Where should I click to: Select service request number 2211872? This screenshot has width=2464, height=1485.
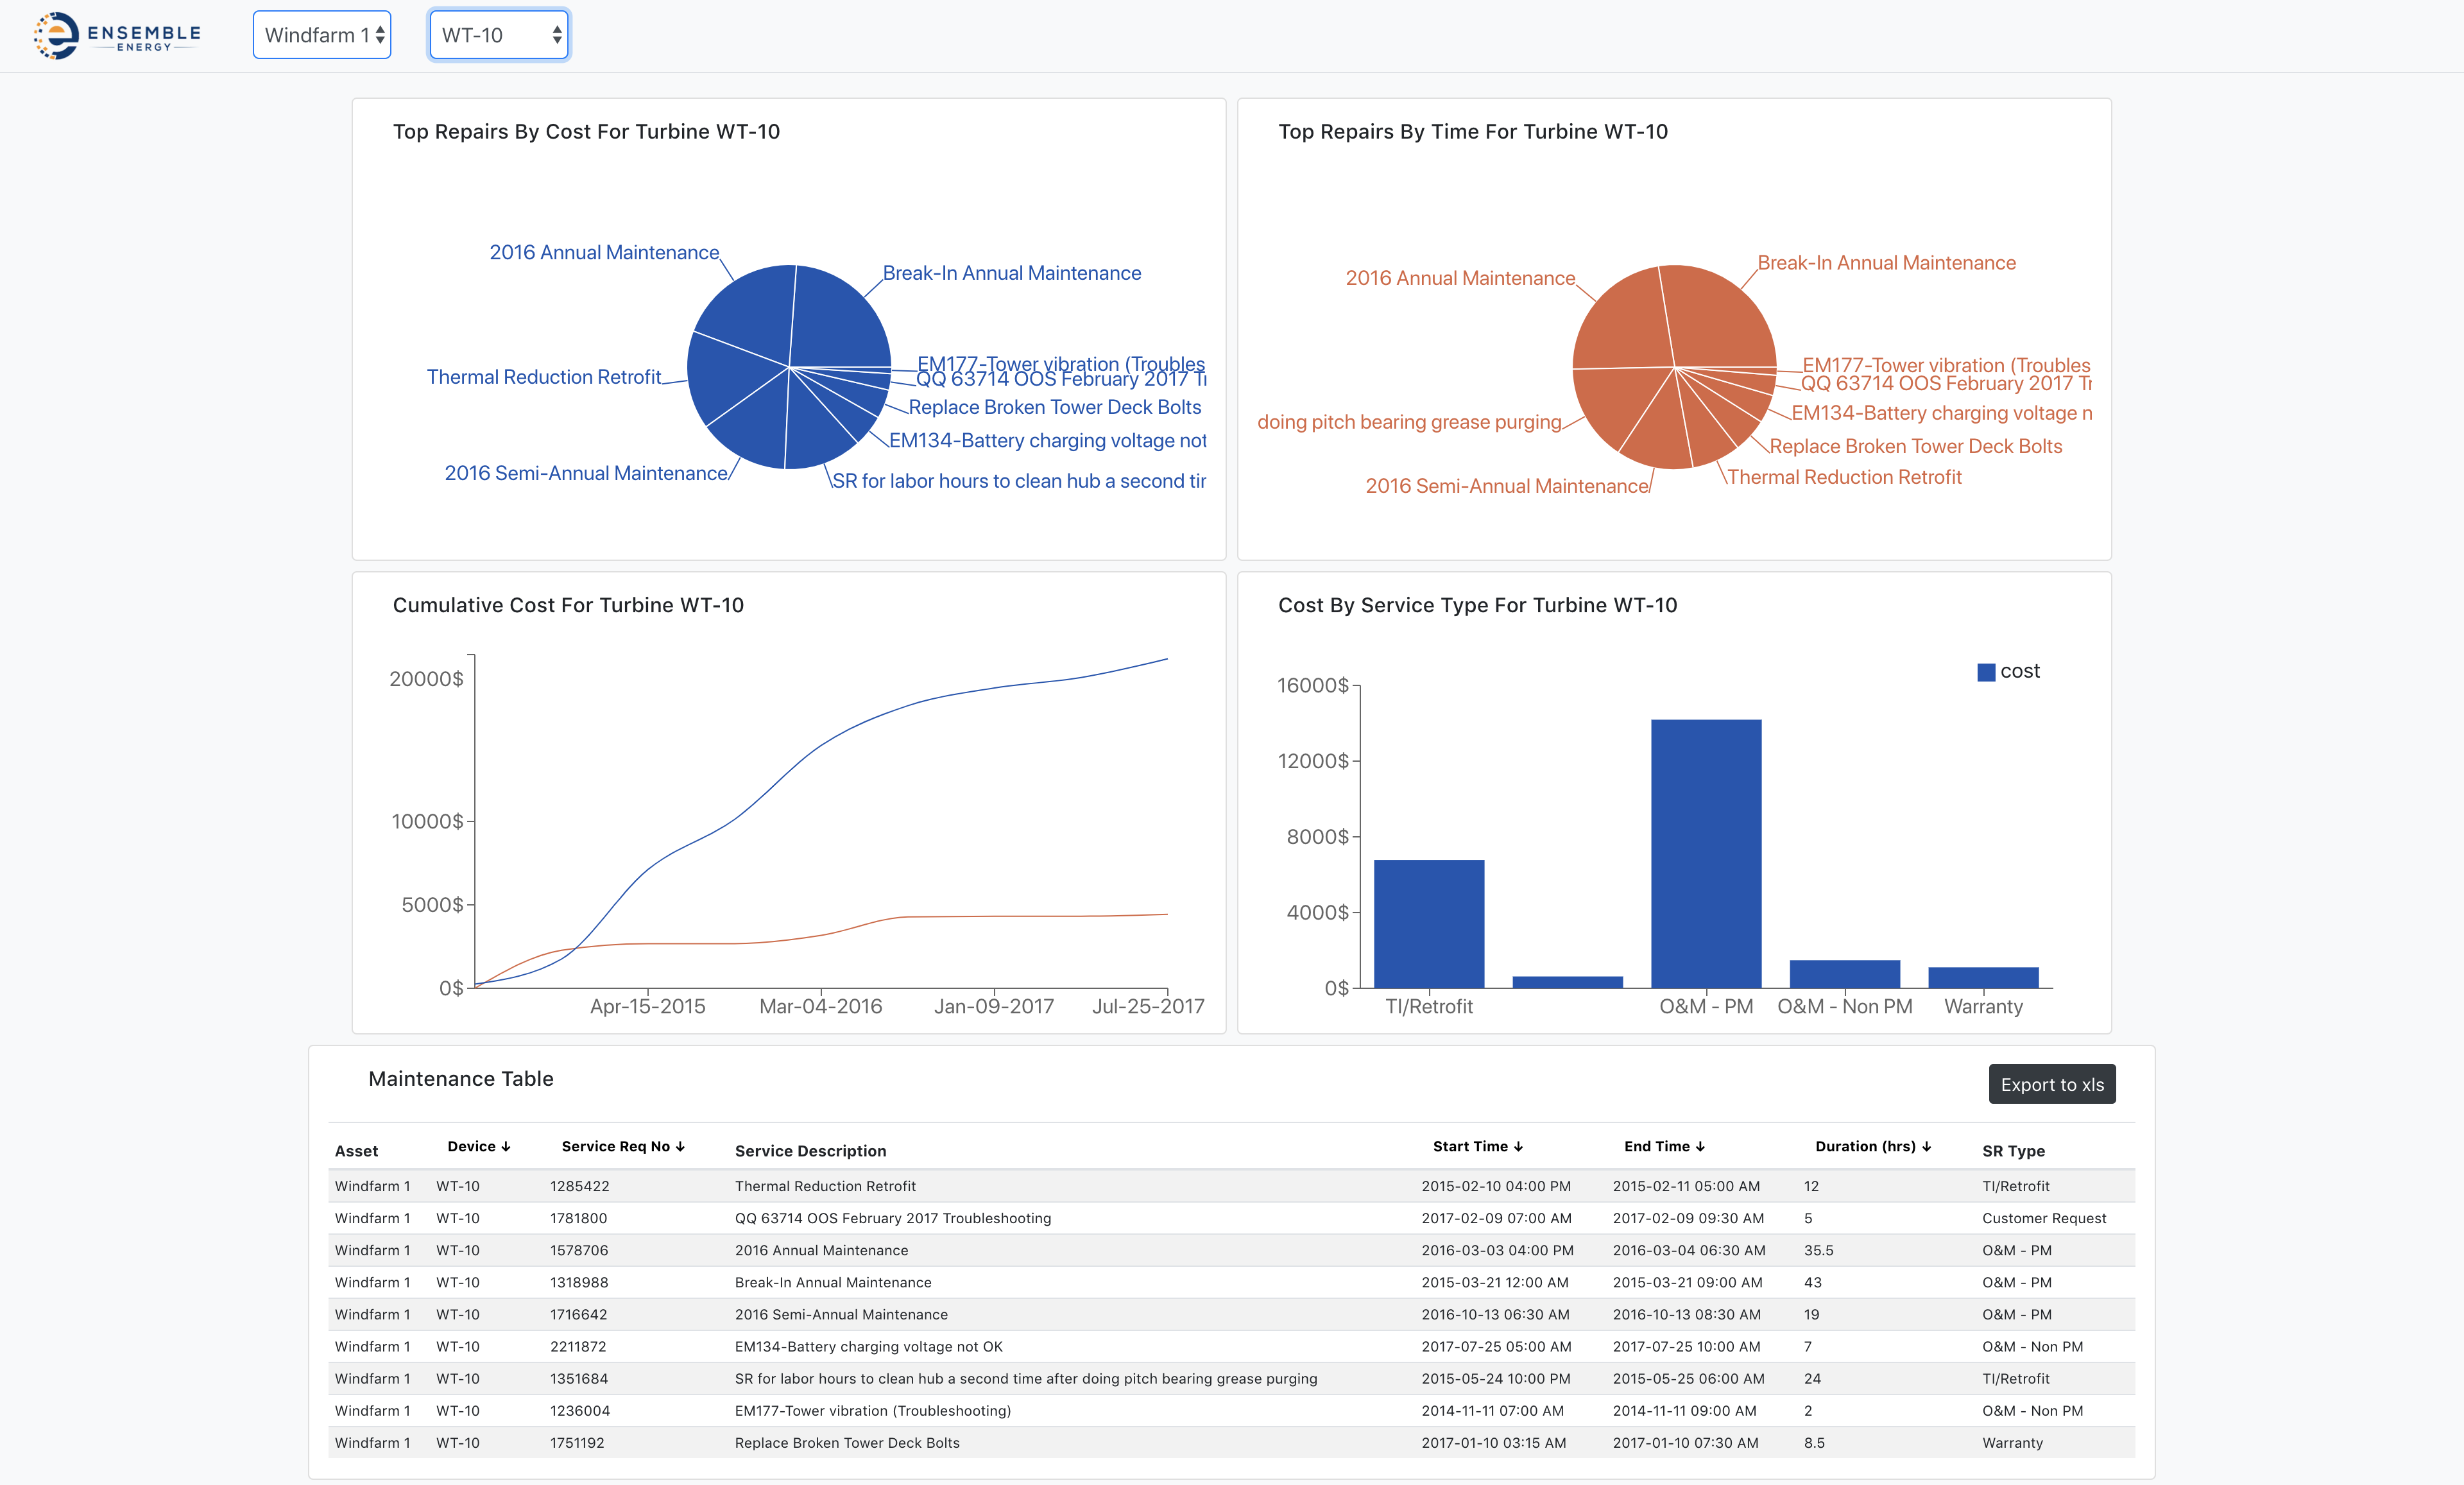pyautogui.click(x=578, y=1346)
